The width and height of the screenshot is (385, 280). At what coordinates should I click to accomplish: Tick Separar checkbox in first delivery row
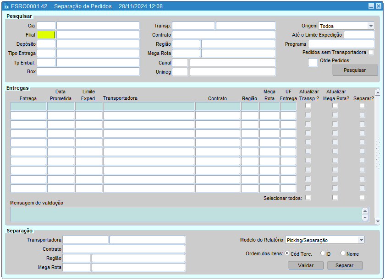coord(363,106)
